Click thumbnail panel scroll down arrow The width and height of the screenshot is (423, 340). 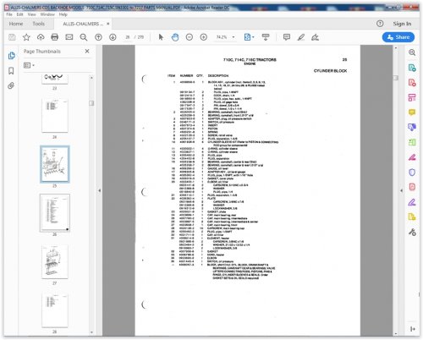91,332
